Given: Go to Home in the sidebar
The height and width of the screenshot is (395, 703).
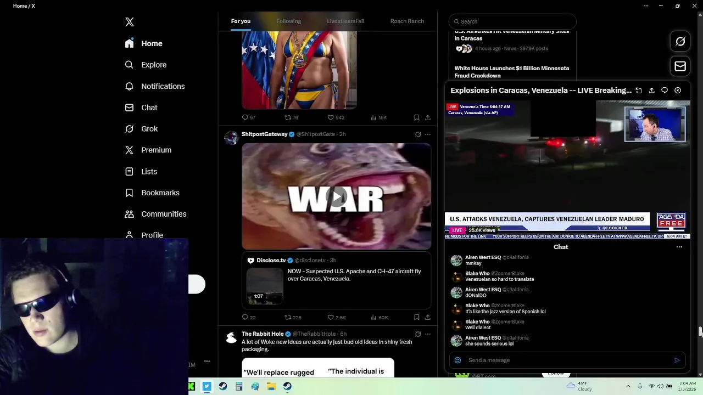Looking at the screenshot, I should (x=144, y=43).
